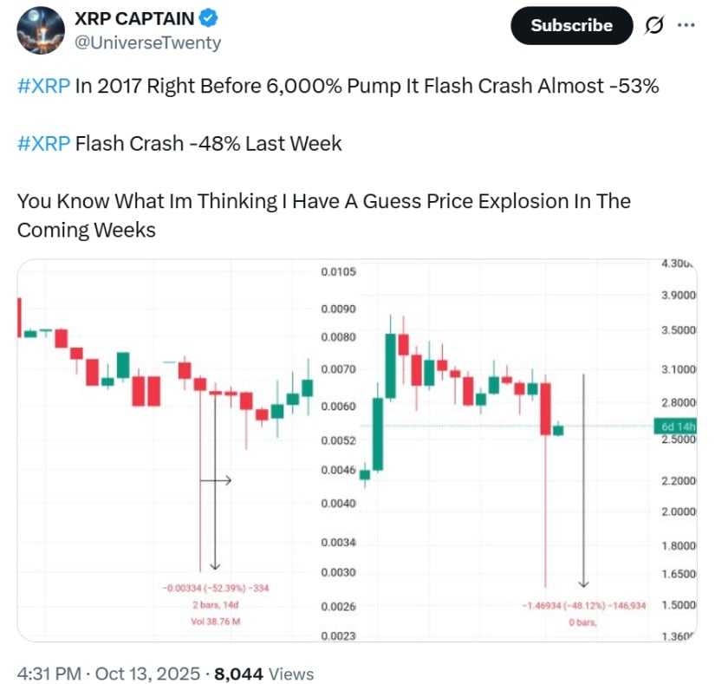Viewport: 715px width, 684px height.
Task: Click the green 6d 14h countdown label
Action: 677,426
